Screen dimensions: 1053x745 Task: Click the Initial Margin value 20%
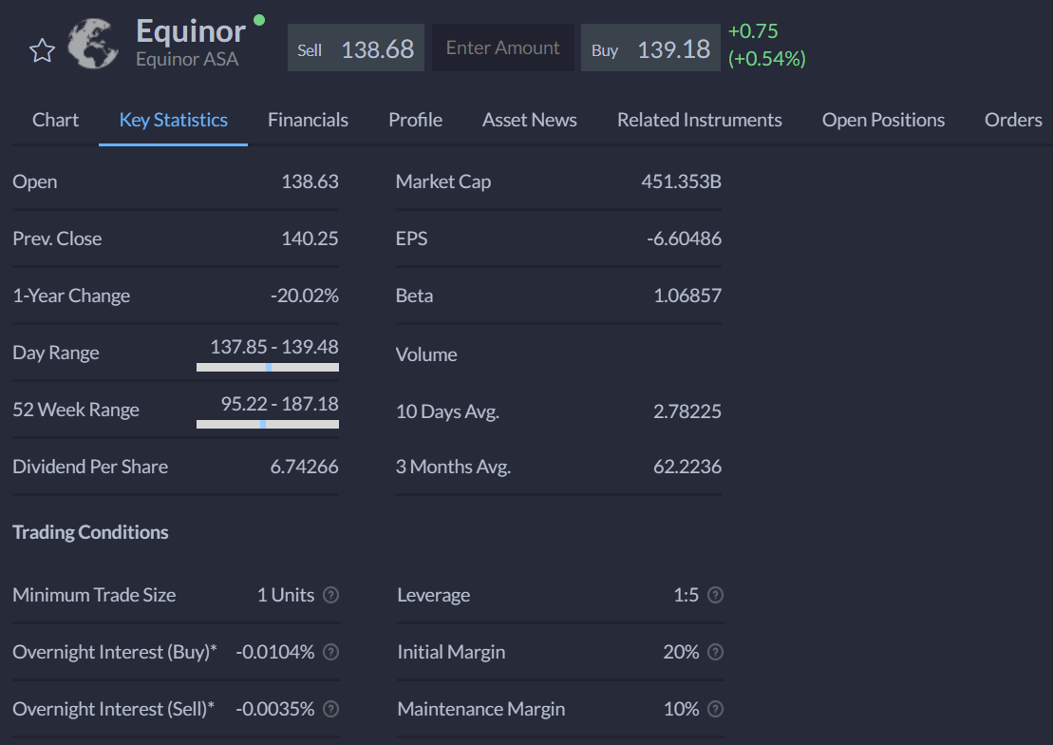point(681,652)
